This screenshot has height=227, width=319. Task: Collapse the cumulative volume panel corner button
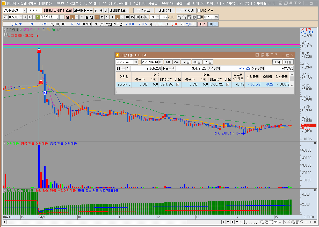315,190
